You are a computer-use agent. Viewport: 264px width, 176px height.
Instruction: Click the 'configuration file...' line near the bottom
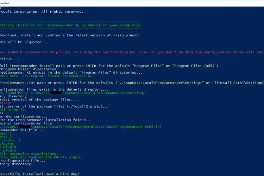(x=23, y=160)
